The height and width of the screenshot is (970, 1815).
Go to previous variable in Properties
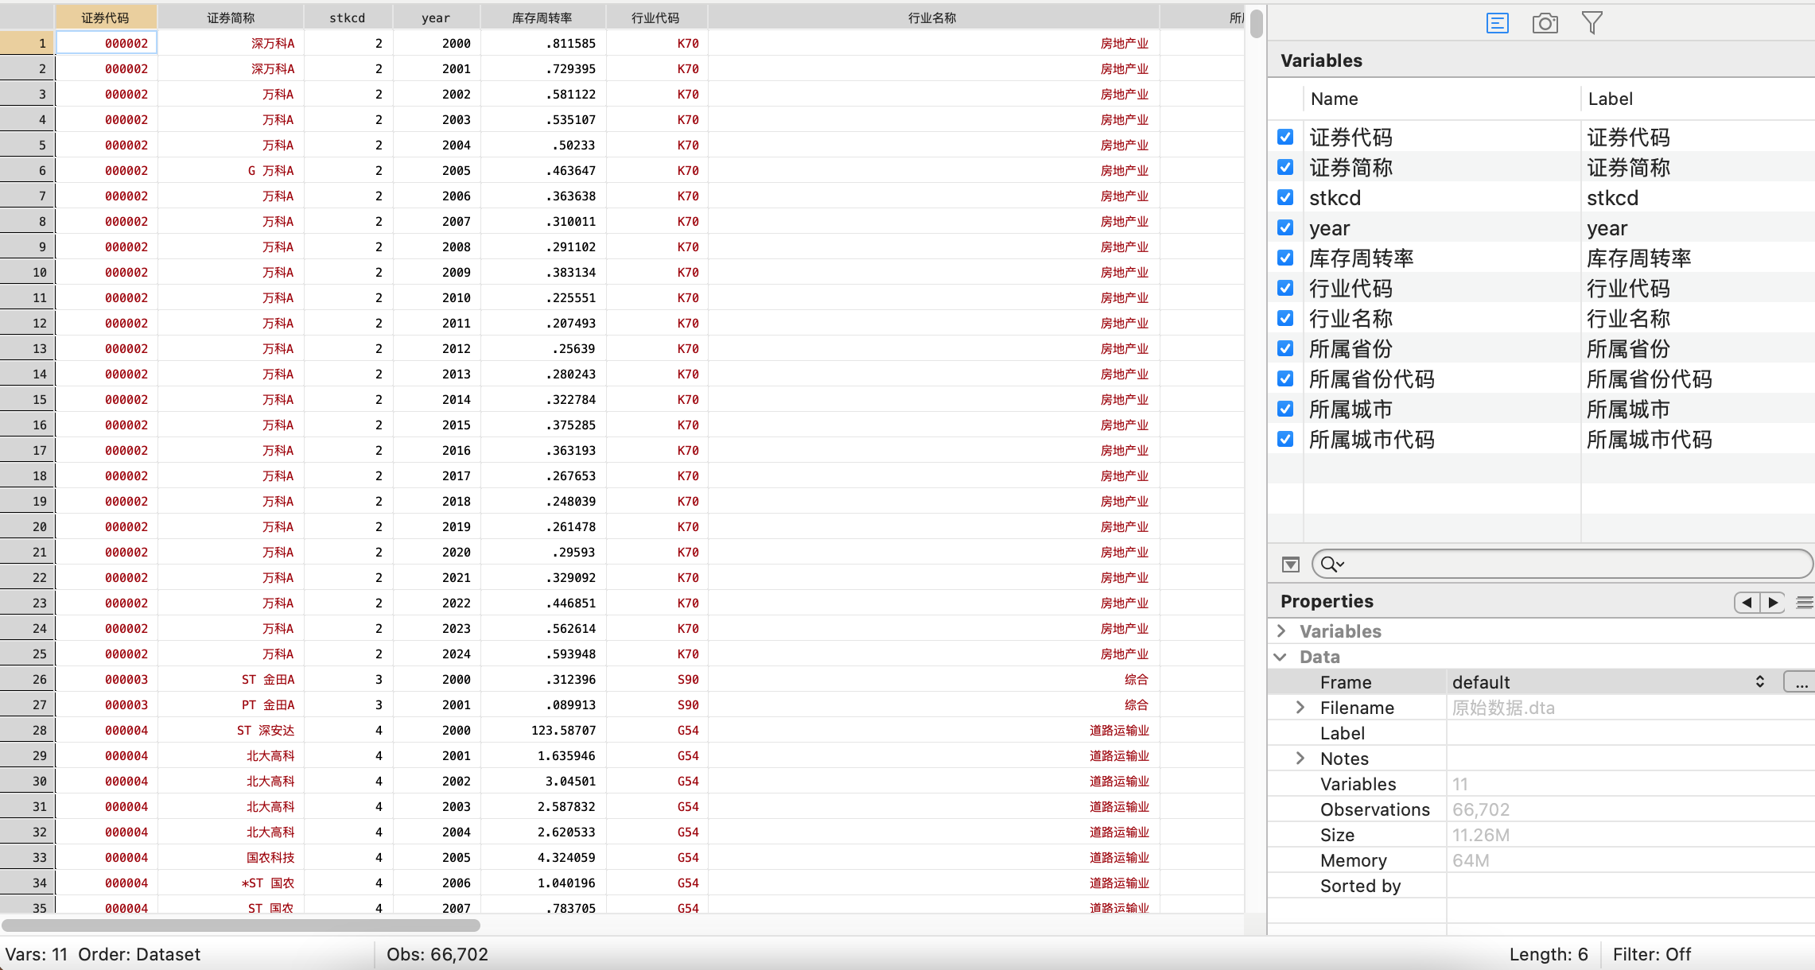1747,603
